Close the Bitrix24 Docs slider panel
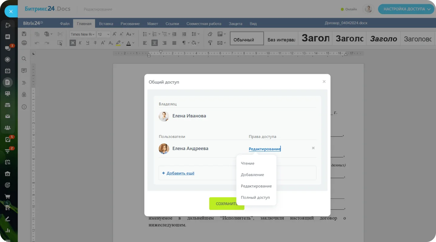The height and width of the screenshot is (242, 436). pyautogui.click(x=11, y=11)
